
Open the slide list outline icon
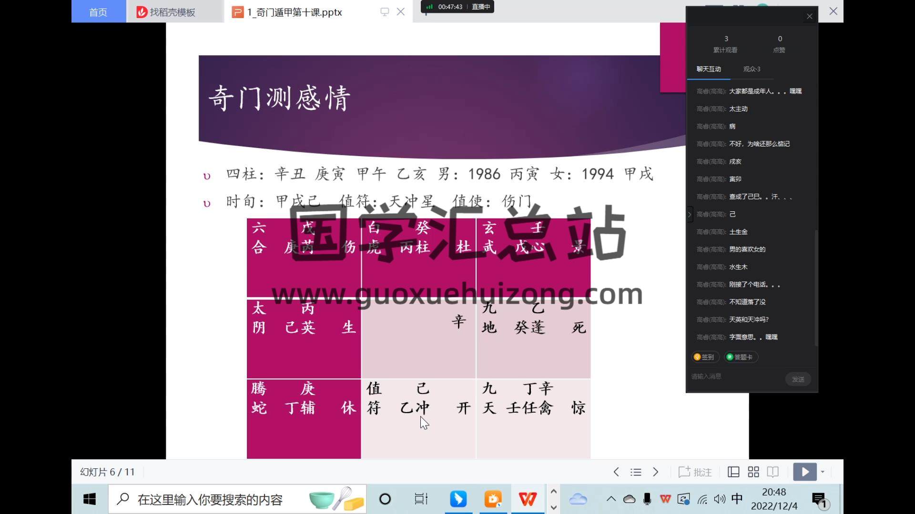636,472
